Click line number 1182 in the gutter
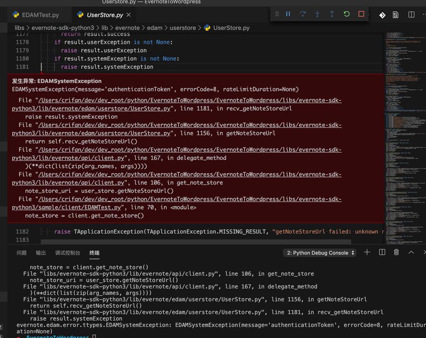 coord(22,231)
